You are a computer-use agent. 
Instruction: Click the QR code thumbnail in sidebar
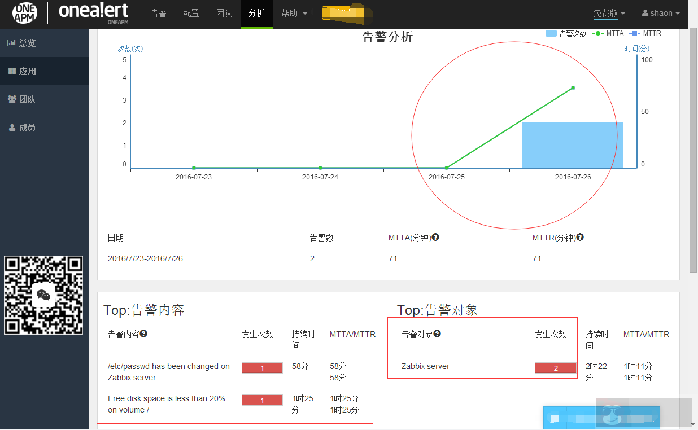[43, 295]
